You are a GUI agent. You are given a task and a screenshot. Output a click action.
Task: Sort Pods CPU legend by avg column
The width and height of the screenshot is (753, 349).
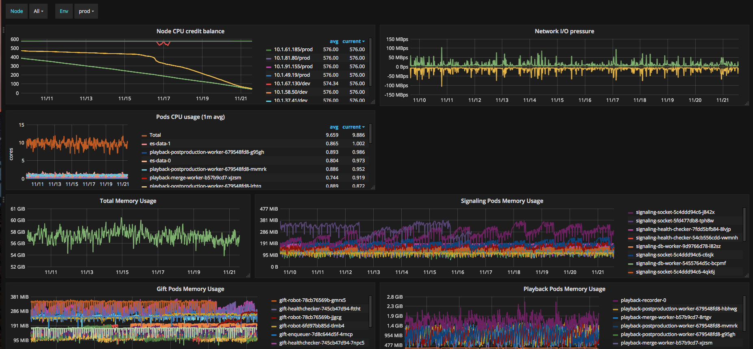coord(334,127)
